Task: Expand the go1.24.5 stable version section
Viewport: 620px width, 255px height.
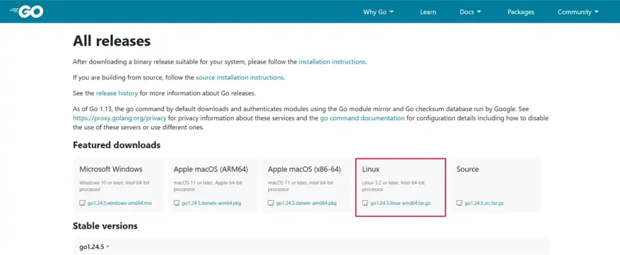Action: pyautogui.click(x=311, y=247)
